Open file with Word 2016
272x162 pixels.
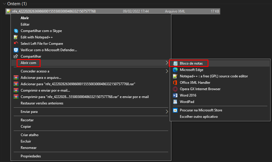188,95
